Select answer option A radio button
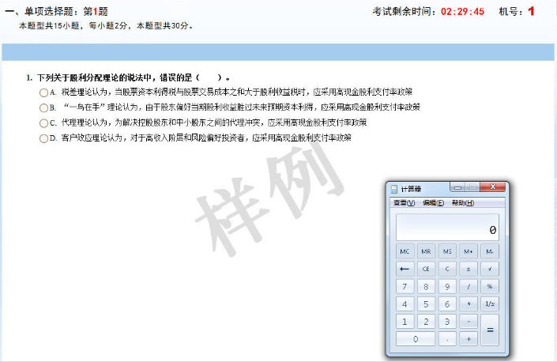 (x=43, y=92)
